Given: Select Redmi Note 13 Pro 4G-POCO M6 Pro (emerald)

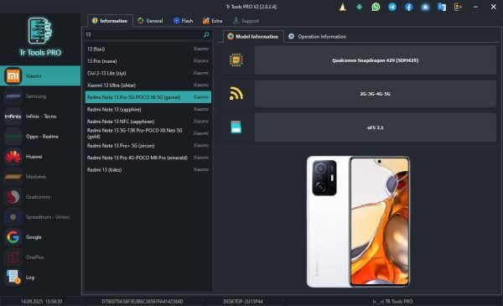Looking at the screenshot, I should (x=148, y=158).
